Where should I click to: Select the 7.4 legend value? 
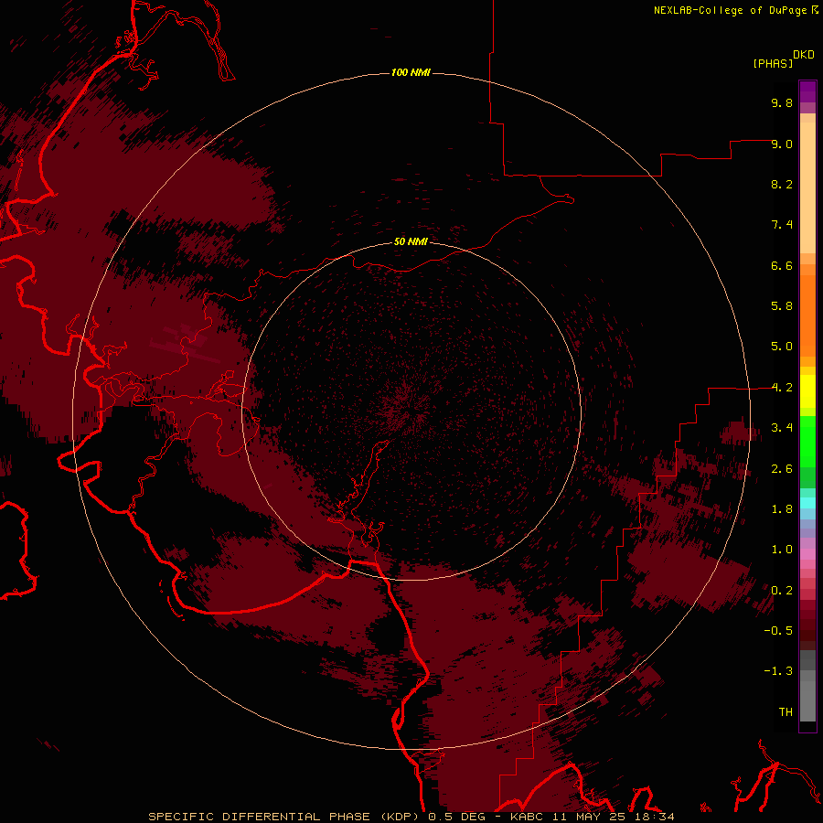click(x=782, y=225)
